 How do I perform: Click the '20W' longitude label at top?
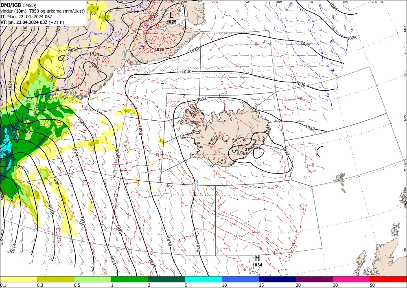click(x=214, y=2)
